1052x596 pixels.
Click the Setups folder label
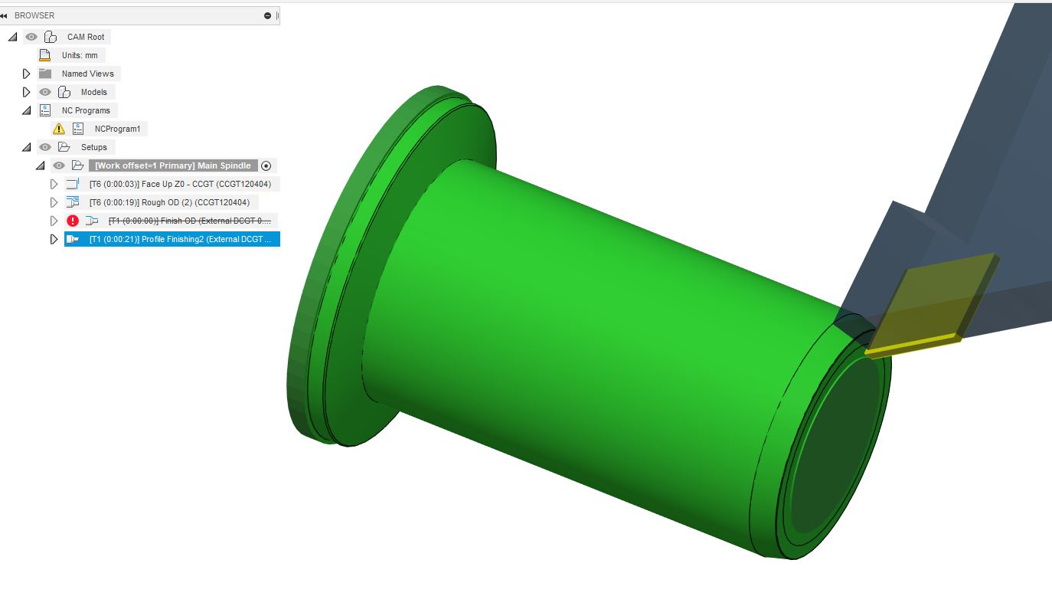coord(93,146)
